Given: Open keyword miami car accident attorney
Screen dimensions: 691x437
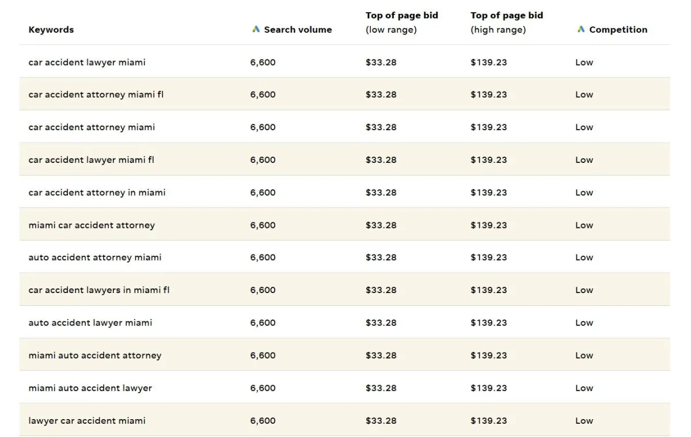Looking at the screenshot, I should 92,225.
